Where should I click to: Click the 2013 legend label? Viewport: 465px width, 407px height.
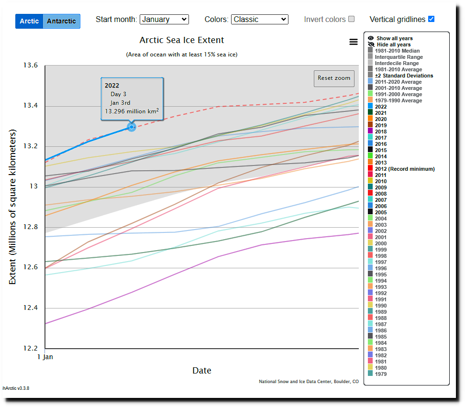[381, 163]
